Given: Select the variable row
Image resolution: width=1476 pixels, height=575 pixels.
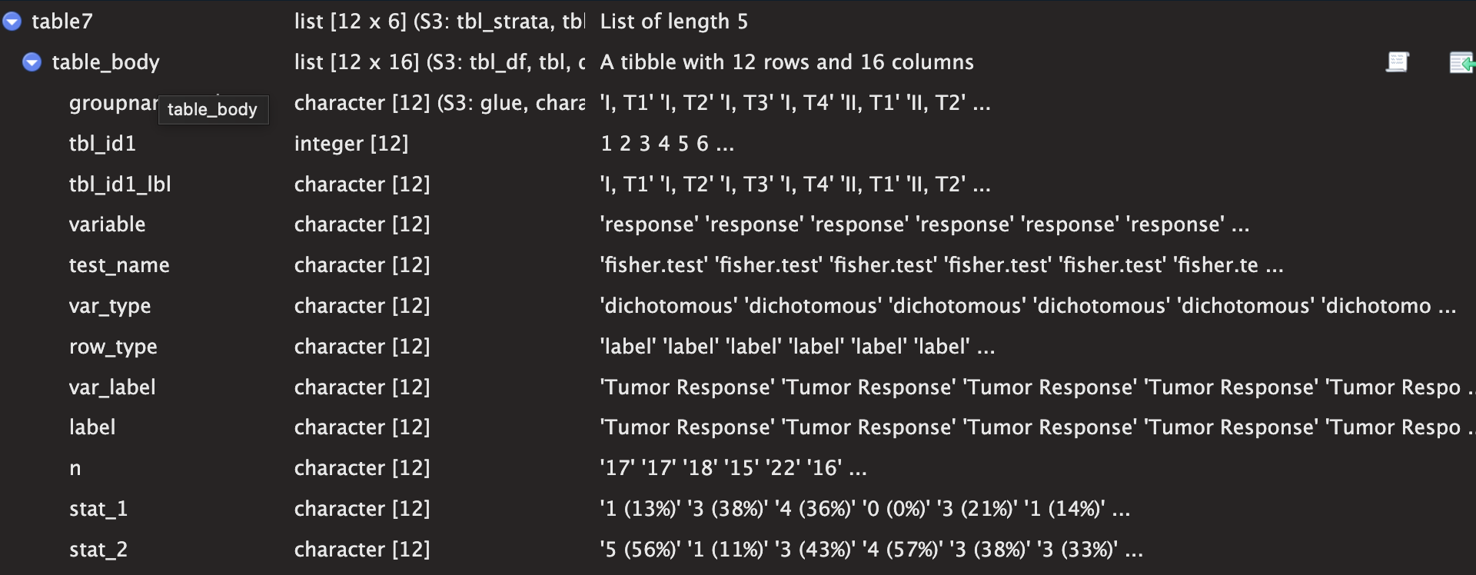Looking at the screenshot, I should pos(738,224).
